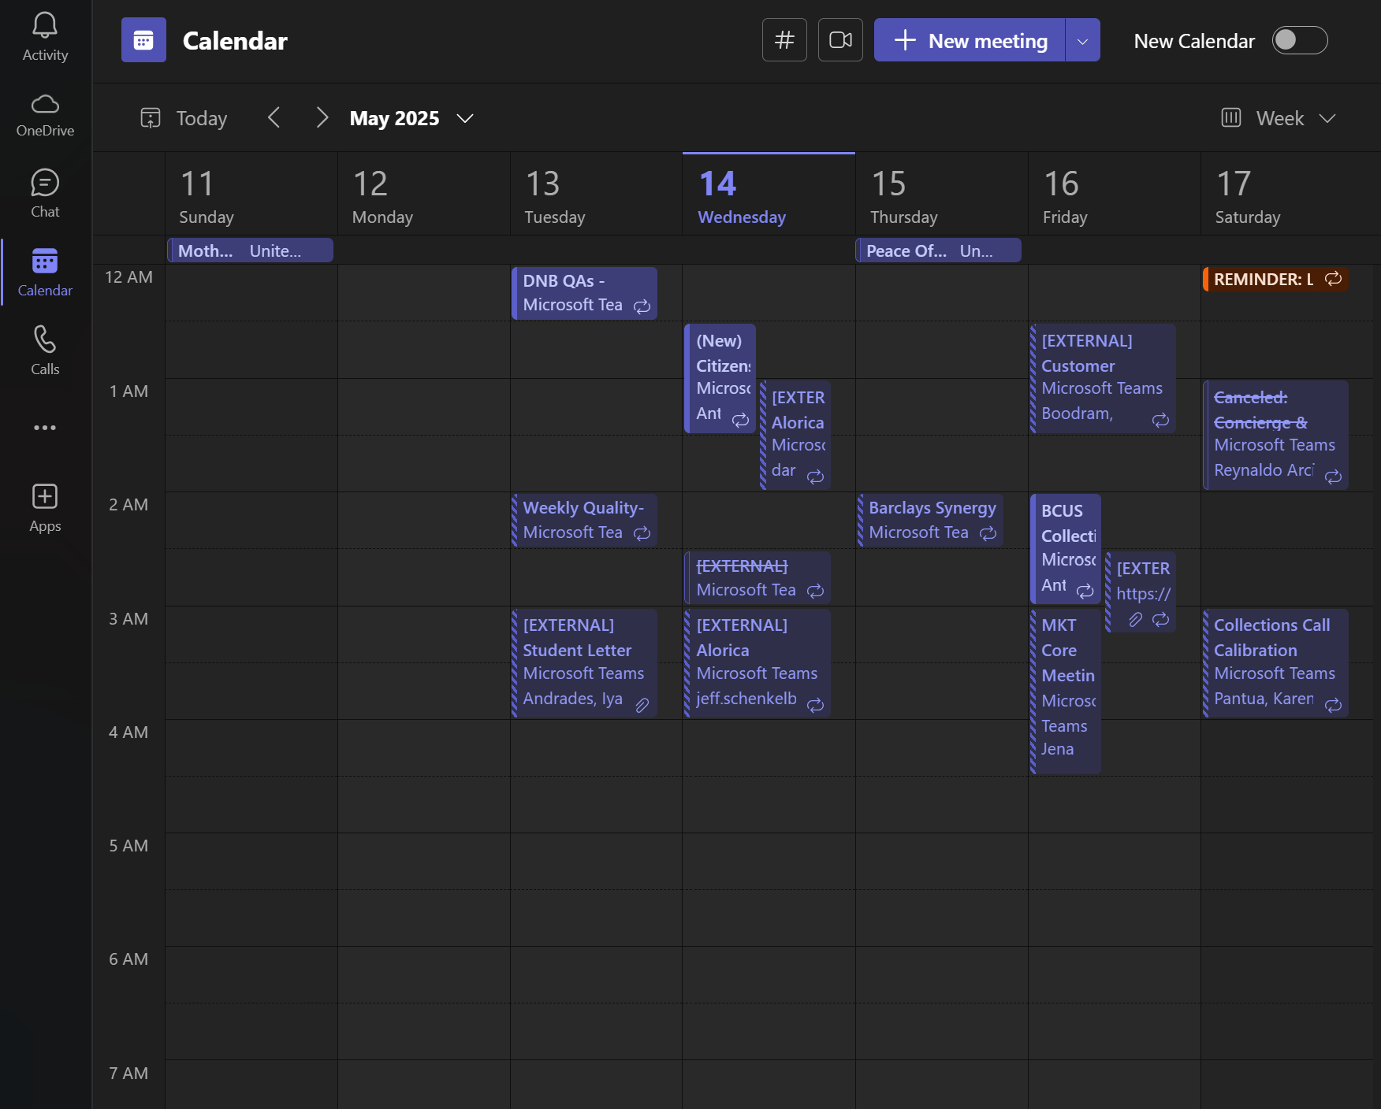Click the three-dot more apps icon
The height and width of the screenshot is (1109, 1381).
(x=45, y=428)
